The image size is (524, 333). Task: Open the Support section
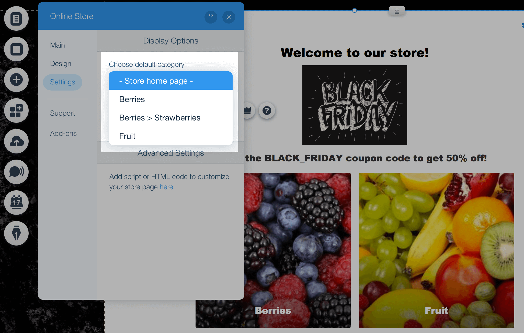[x=62, y=113]
